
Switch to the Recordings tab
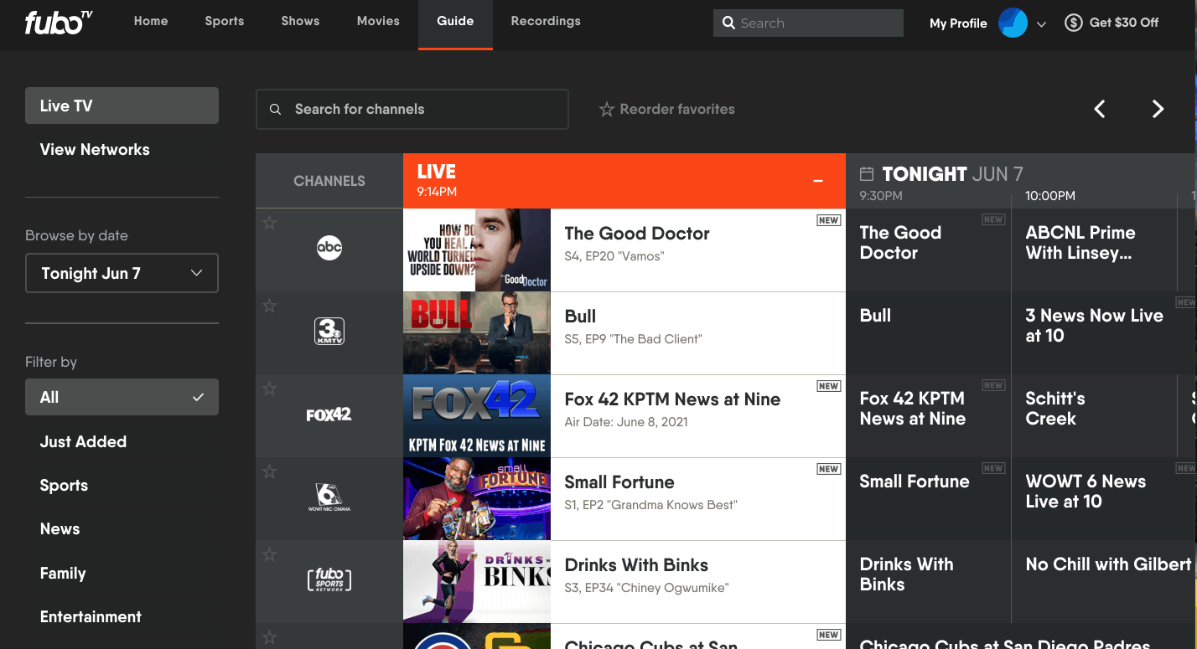pyautogui.click(x=545, y=22)
